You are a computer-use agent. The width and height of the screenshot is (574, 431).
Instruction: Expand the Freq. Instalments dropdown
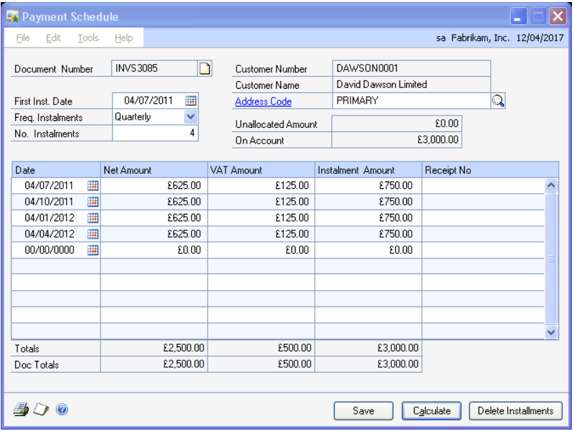tap(190, 117)
